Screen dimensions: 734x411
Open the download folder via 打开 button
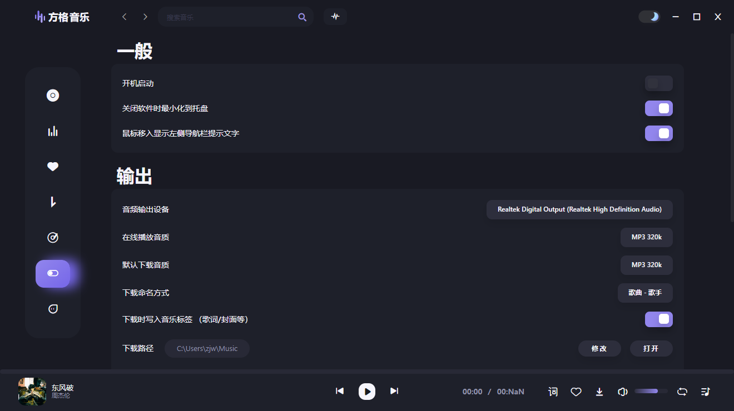651,348
